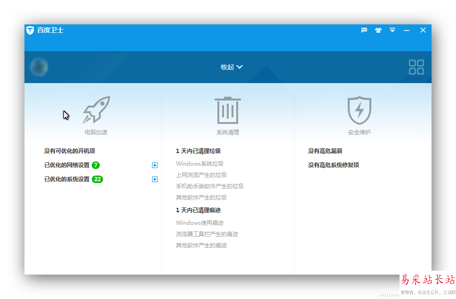Click 手机助手类软件产生的垃圾 item
456x299 pixels.
(x=210, y=186)
